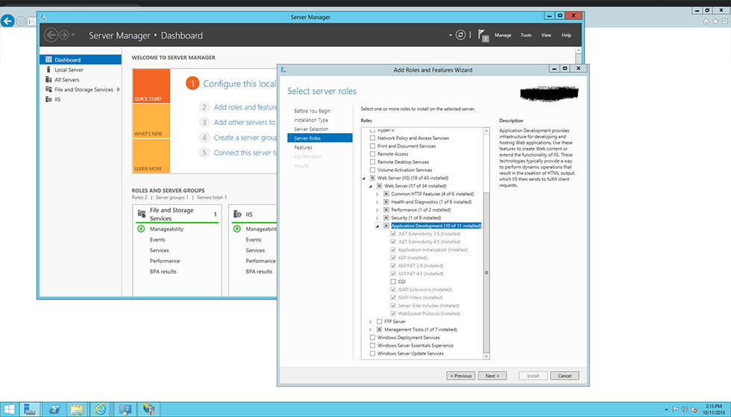This screenshot has width=731, height=417.
Task: Open the Manage menu
Action: pyautogui.click(x=503, y=36)
